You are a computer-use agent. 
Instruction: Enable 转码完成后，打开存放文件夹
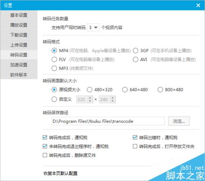(x=135, y=146)
